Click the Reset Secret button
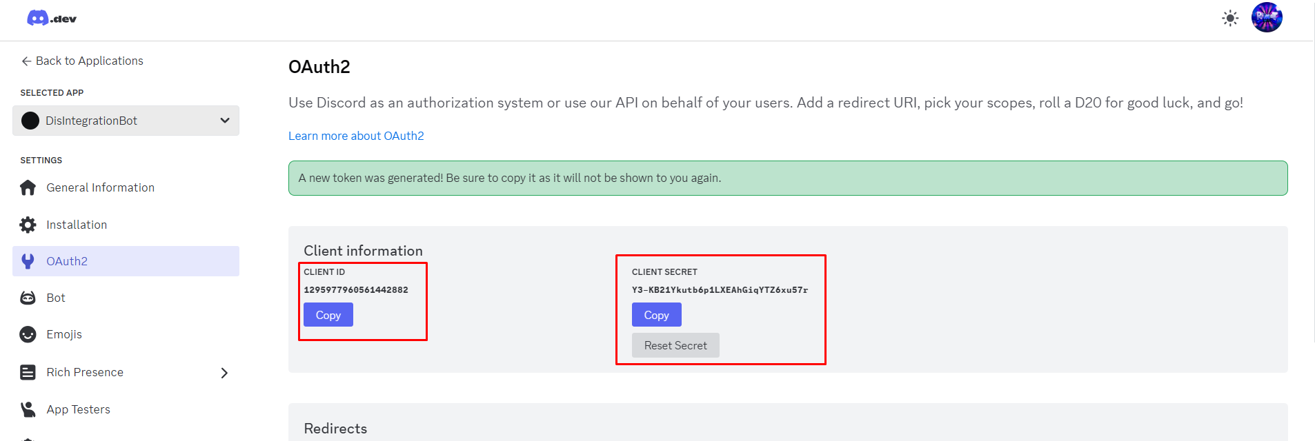Screen dimensions: 1315x441 pyautogui.click(x=675, y=345)
